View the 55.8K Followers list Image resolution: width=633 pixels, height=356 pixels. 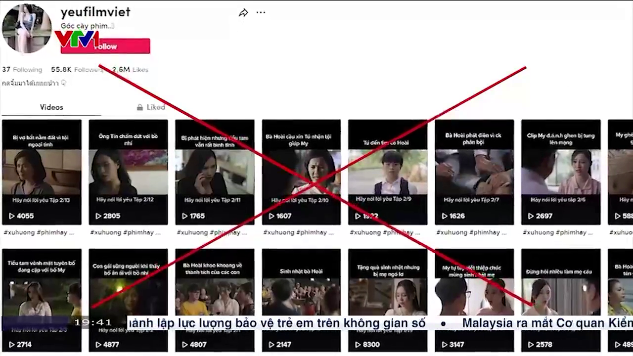click(77, 70)
